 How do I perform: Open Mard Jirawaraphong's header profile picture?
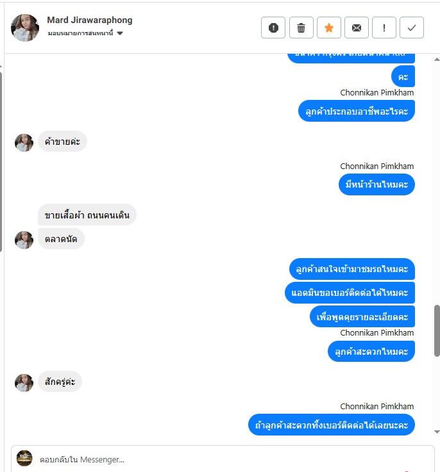[x=25, y=28]
